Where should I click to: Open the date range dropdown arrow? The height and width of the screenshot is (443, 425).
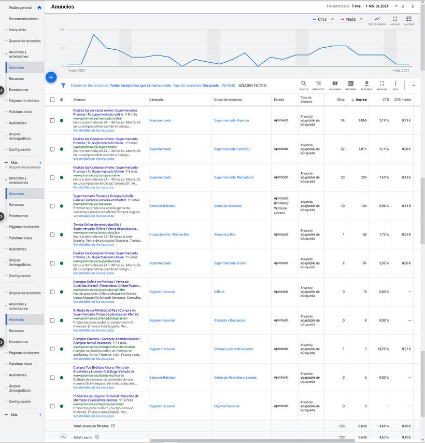tap(396, 6)
